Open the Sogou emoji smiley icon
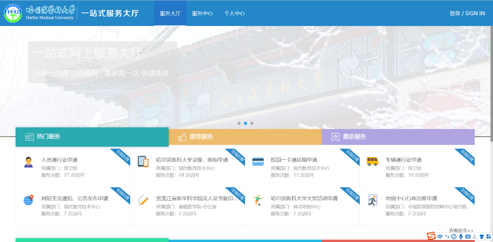 (454, 237)
